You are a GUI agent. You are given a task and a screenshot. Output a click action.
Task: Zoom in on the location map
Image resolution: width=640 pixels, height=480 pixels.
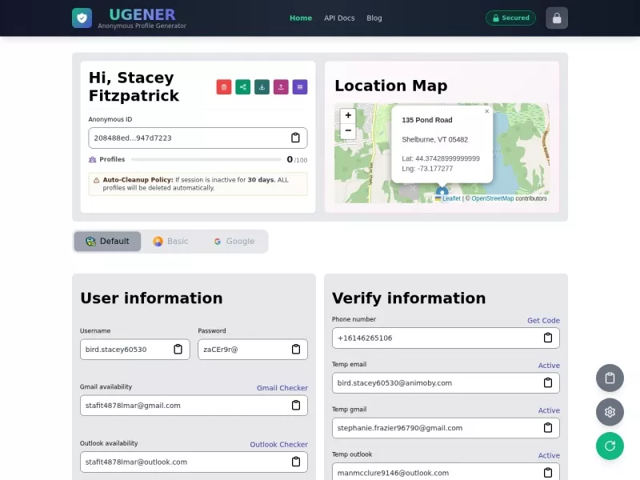[x=348, y=115]
